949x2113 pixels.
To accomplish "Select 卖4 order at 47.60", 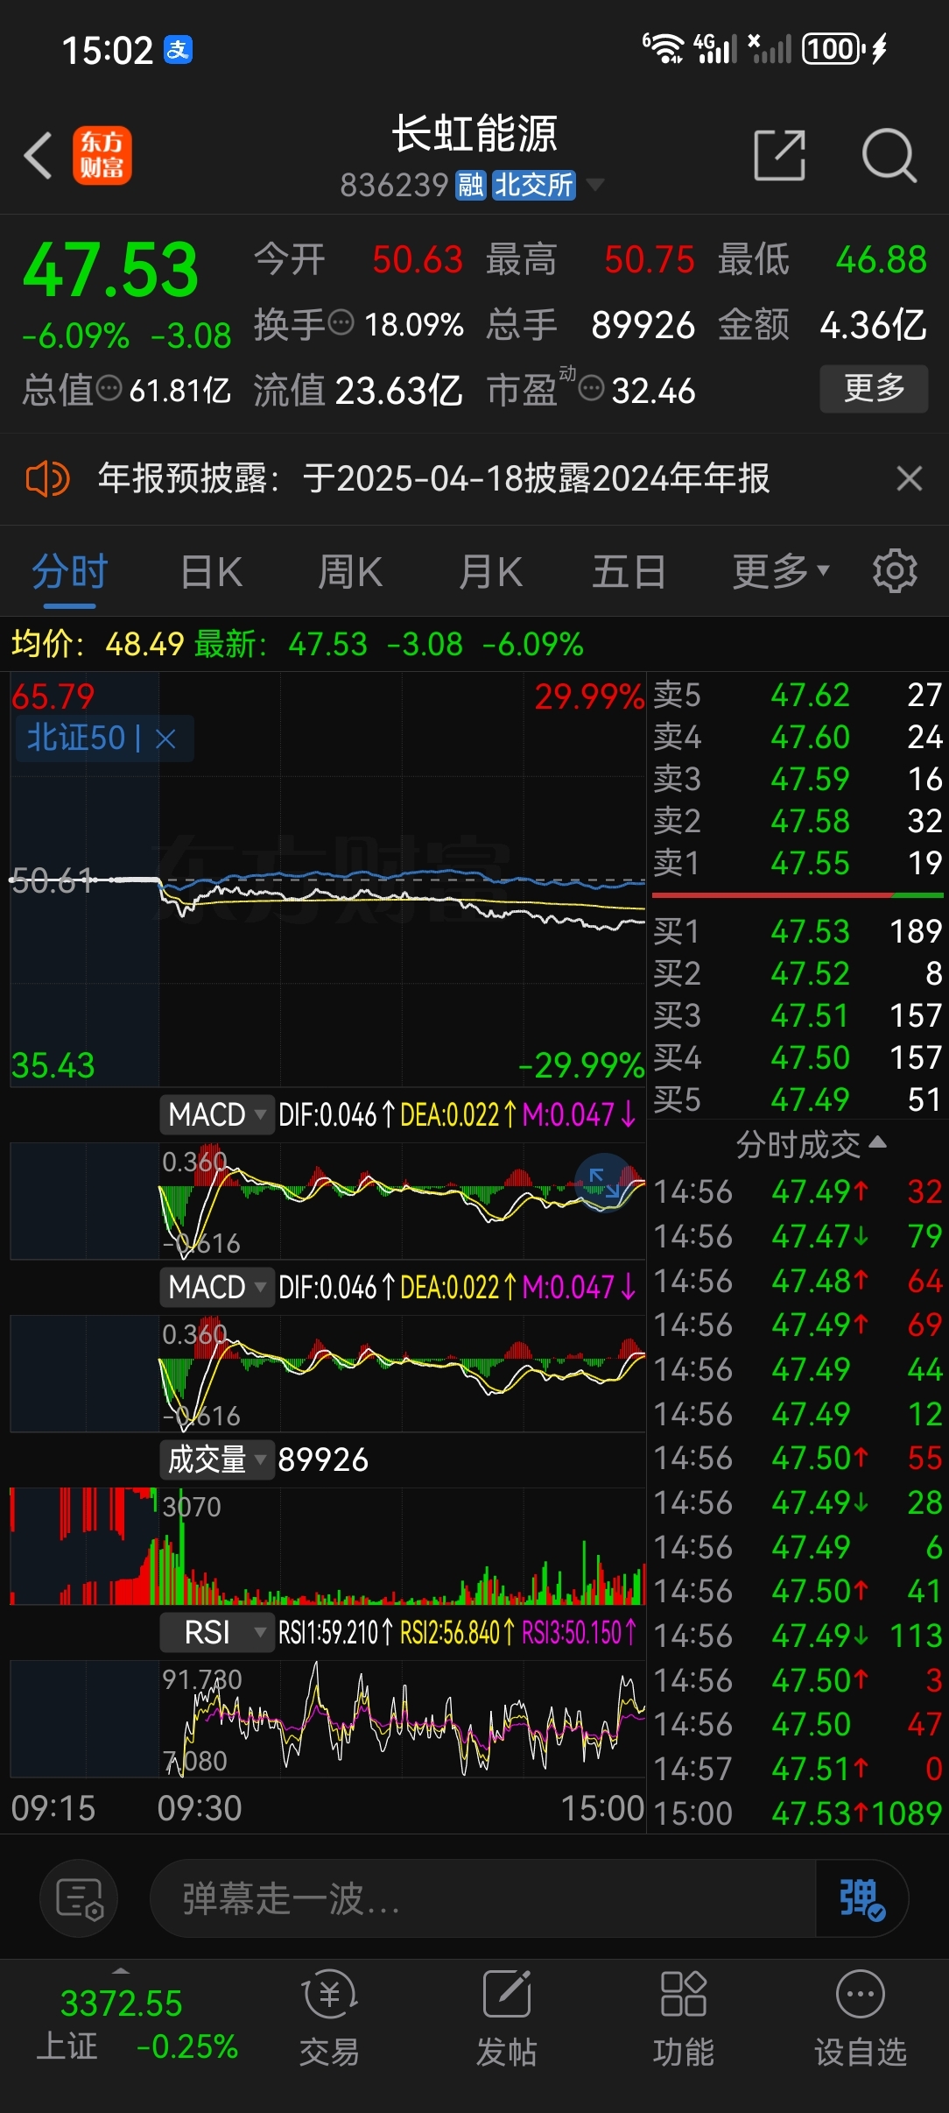I will [x=798, y=738].
